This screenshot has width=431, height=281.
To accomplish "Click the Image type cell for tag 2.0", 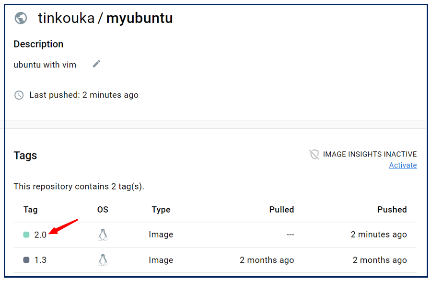I will [161, 235].
